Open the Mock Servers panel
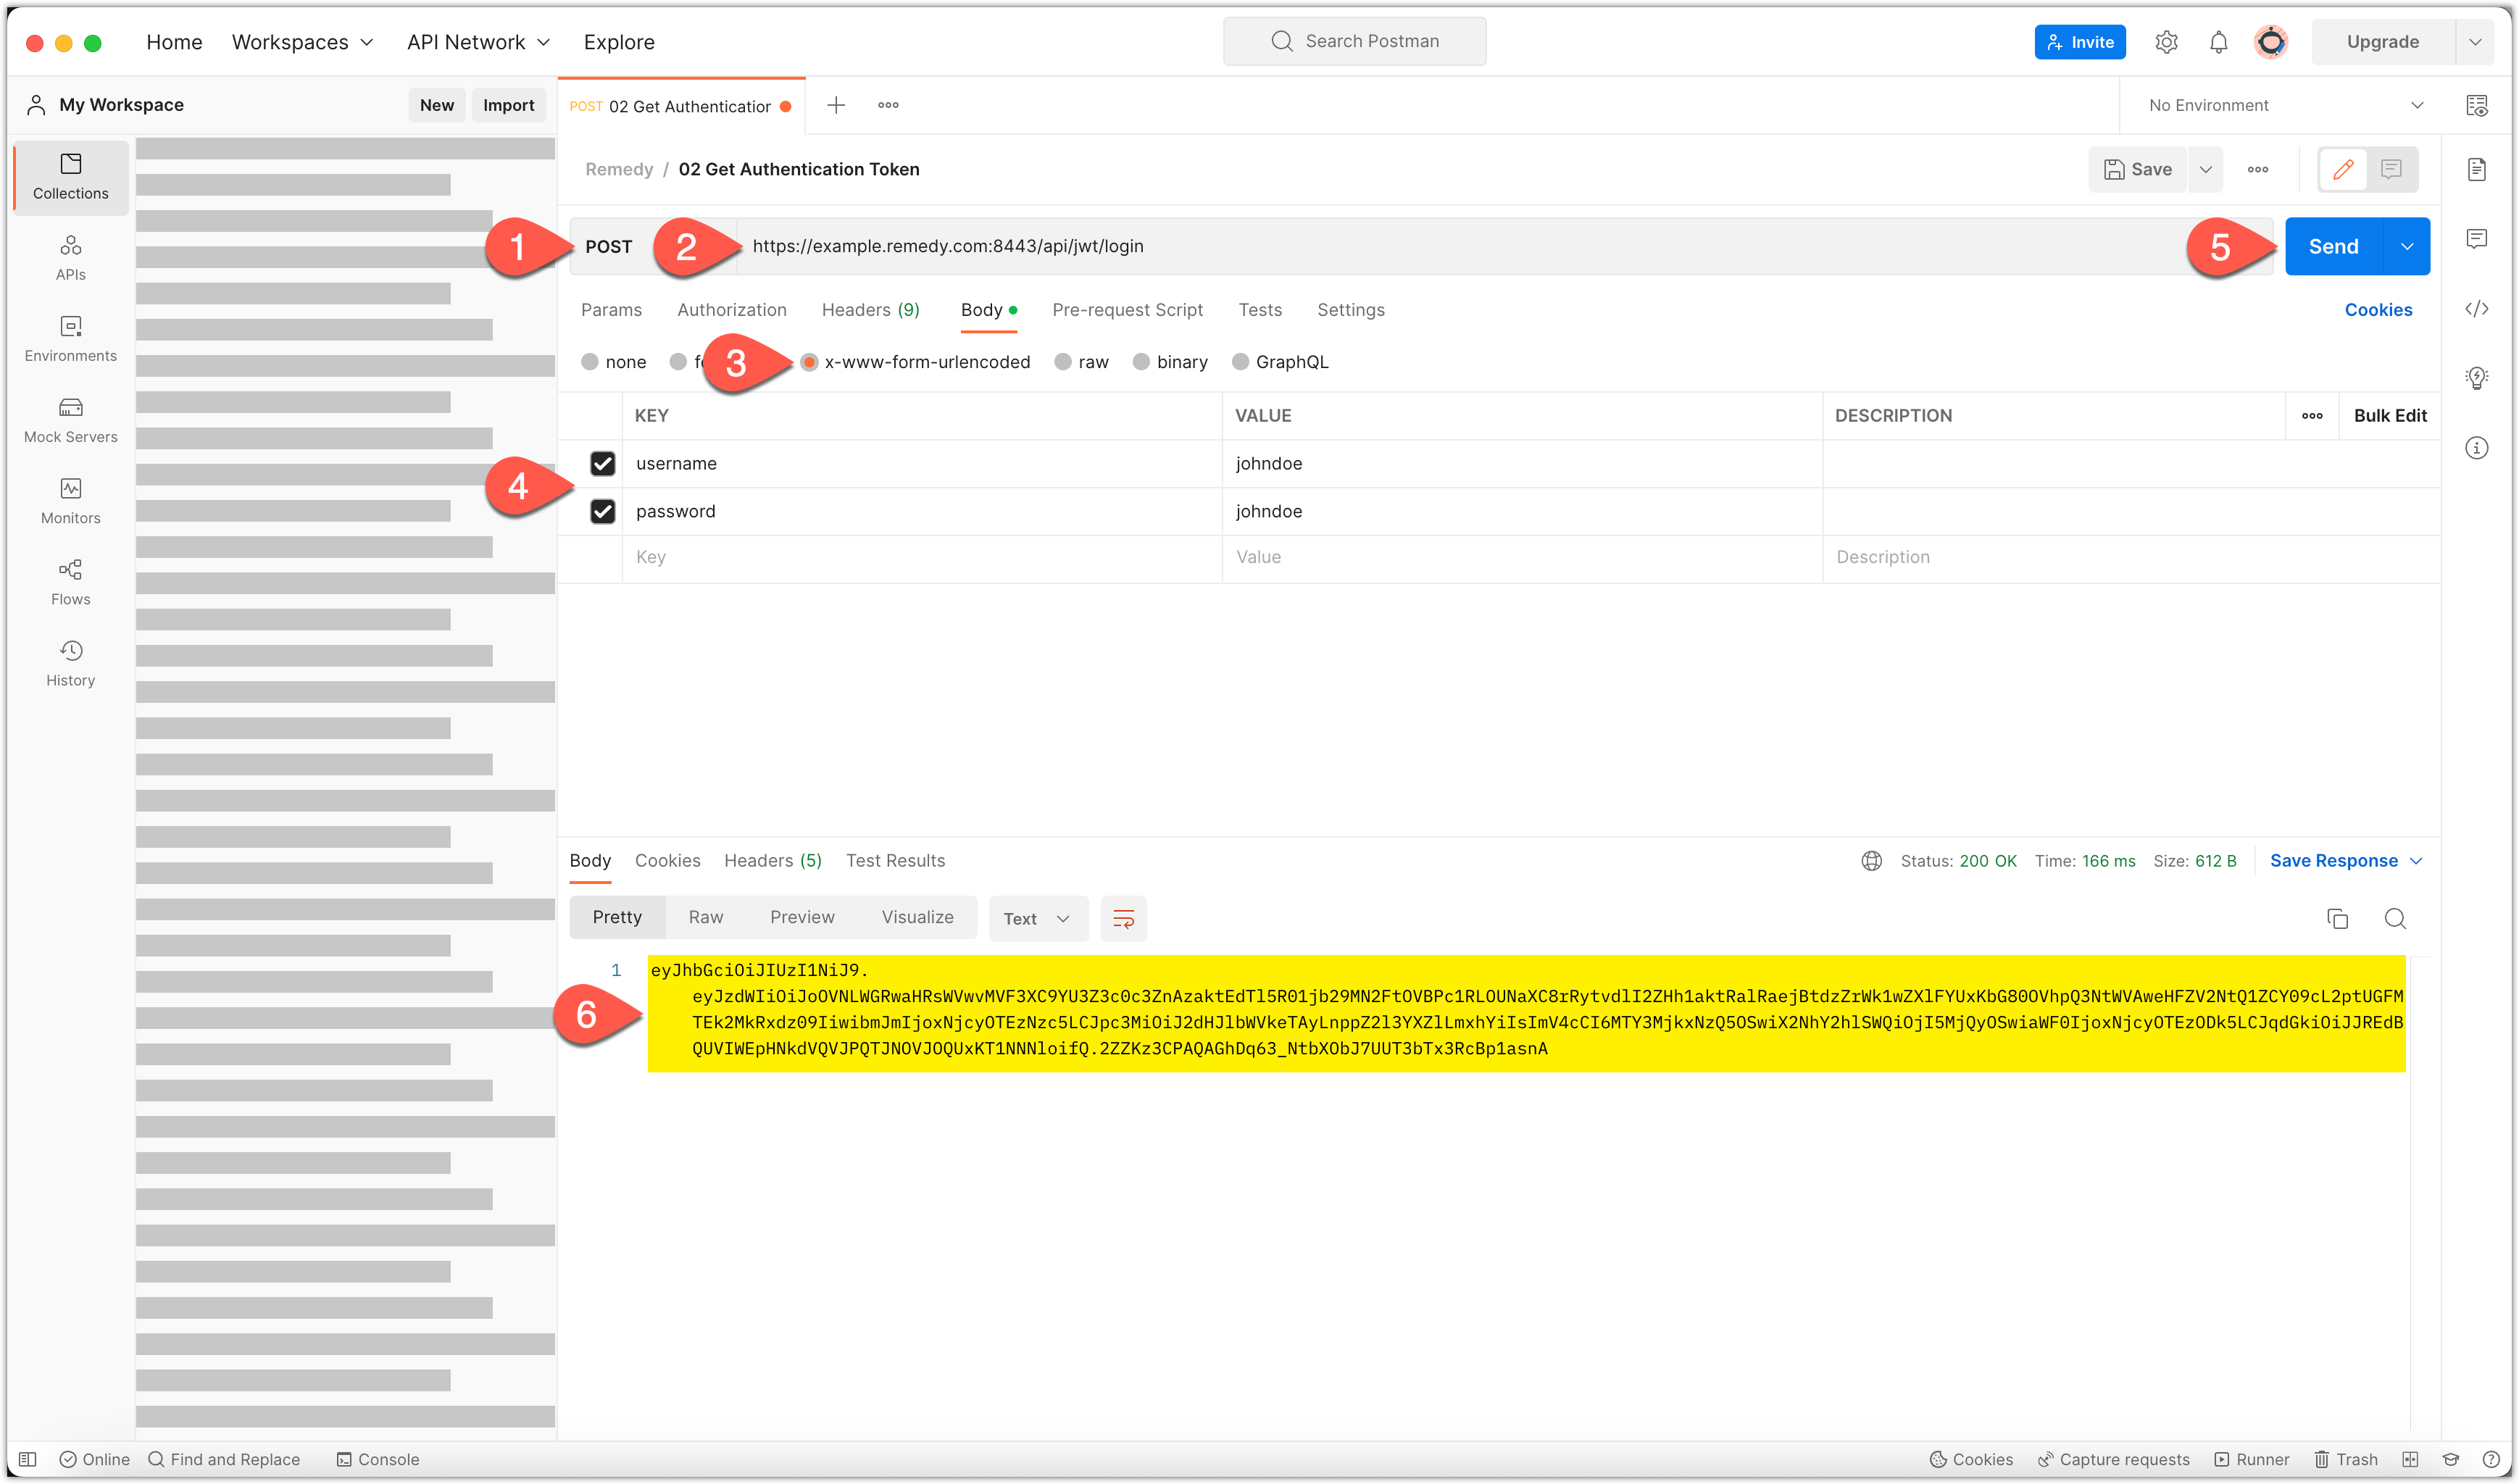This screenshot has width=2519, height=1484. (70, 419)
